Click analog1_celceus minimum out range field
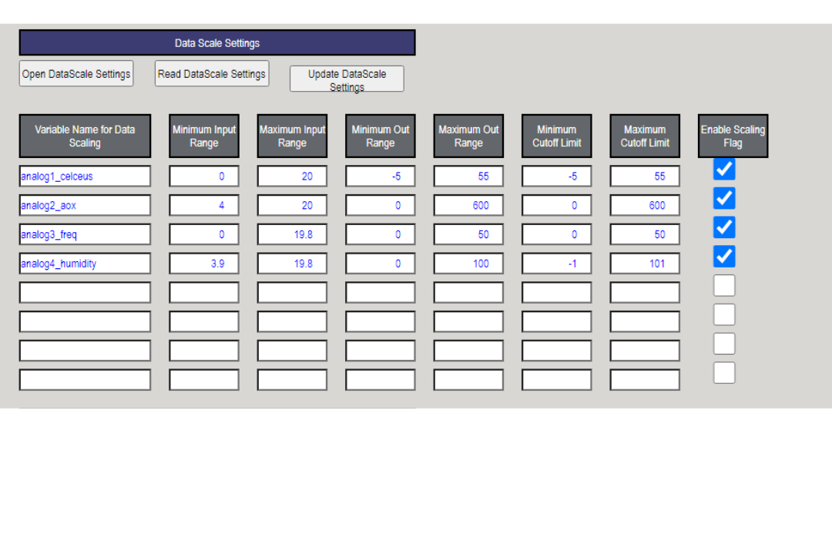 coord(381,177)
